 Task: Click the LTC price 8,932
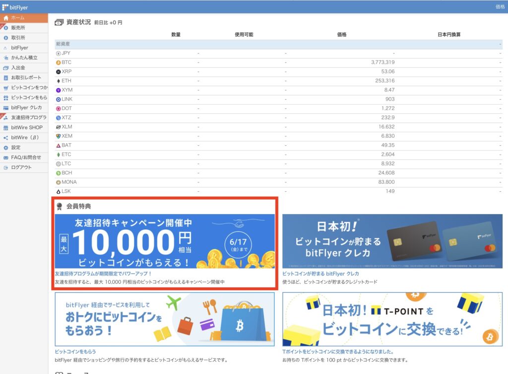pos(388,164)
